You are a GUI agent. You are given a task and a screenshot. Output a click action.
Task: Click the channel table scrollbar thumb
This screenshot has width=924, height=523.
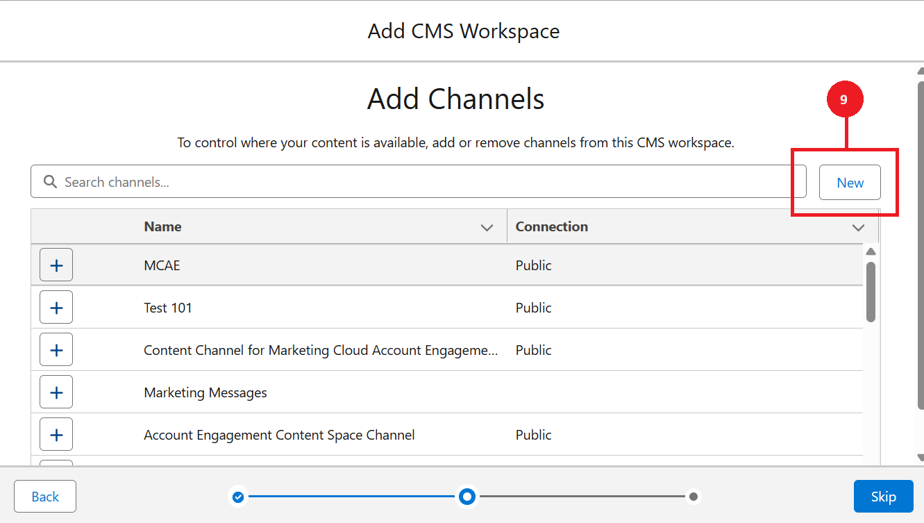pos(871,292)
